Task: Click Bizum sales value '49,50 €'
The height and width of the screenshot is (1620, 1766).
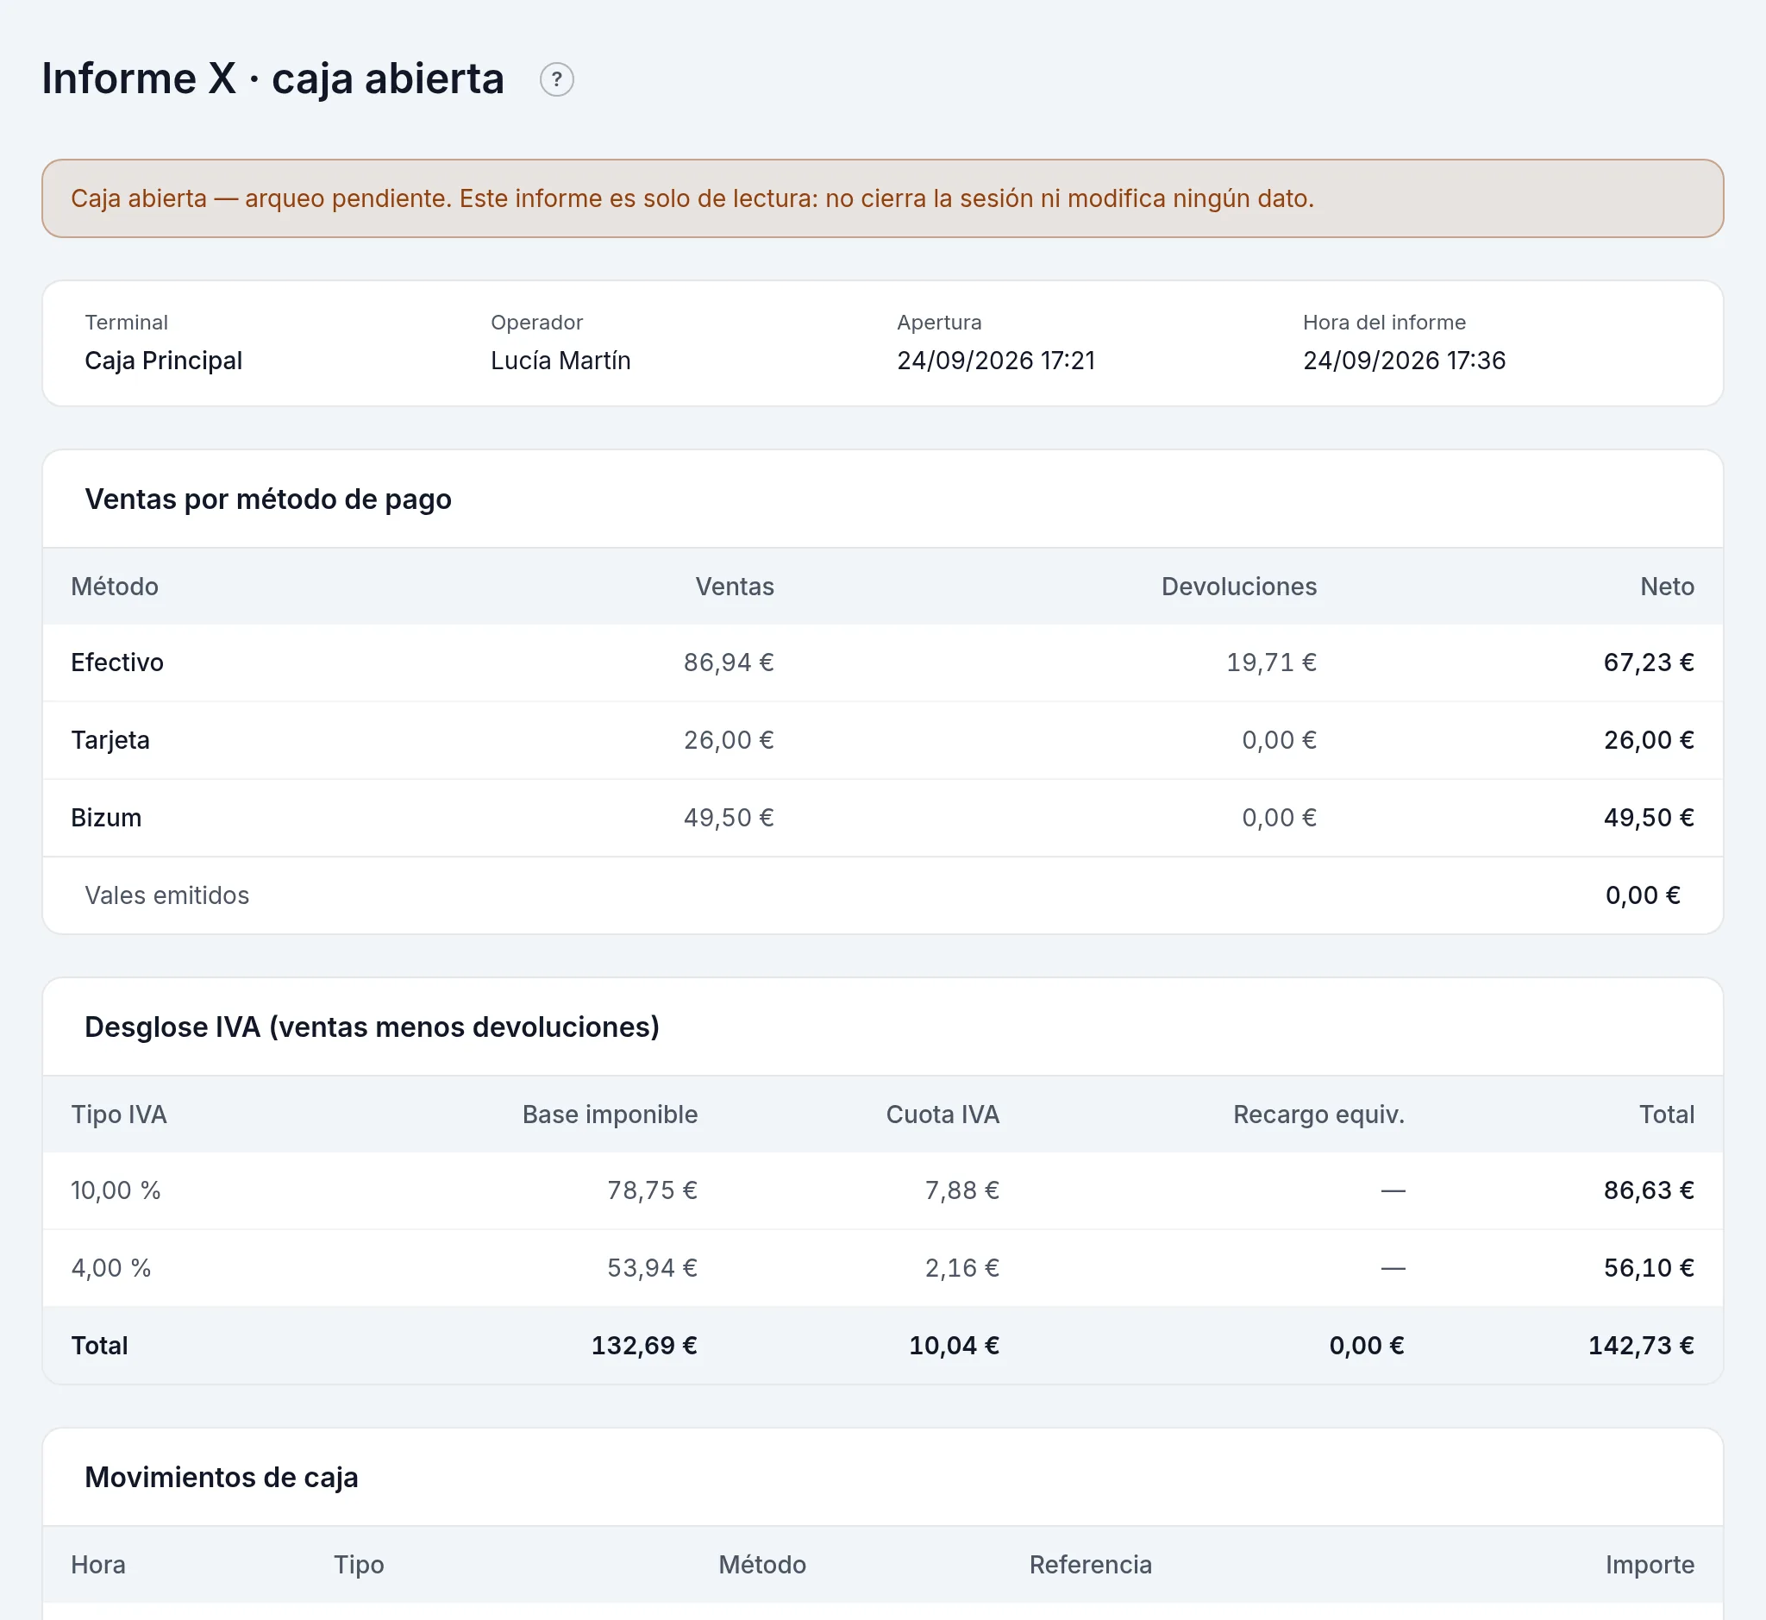Action: tap(729, 818)
